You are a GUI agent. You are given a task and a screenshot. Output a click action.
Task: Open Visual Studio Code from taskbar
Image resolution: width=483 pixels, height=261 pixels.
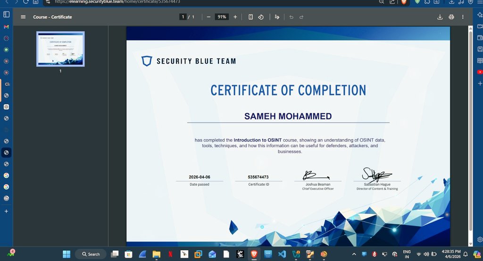282,254
